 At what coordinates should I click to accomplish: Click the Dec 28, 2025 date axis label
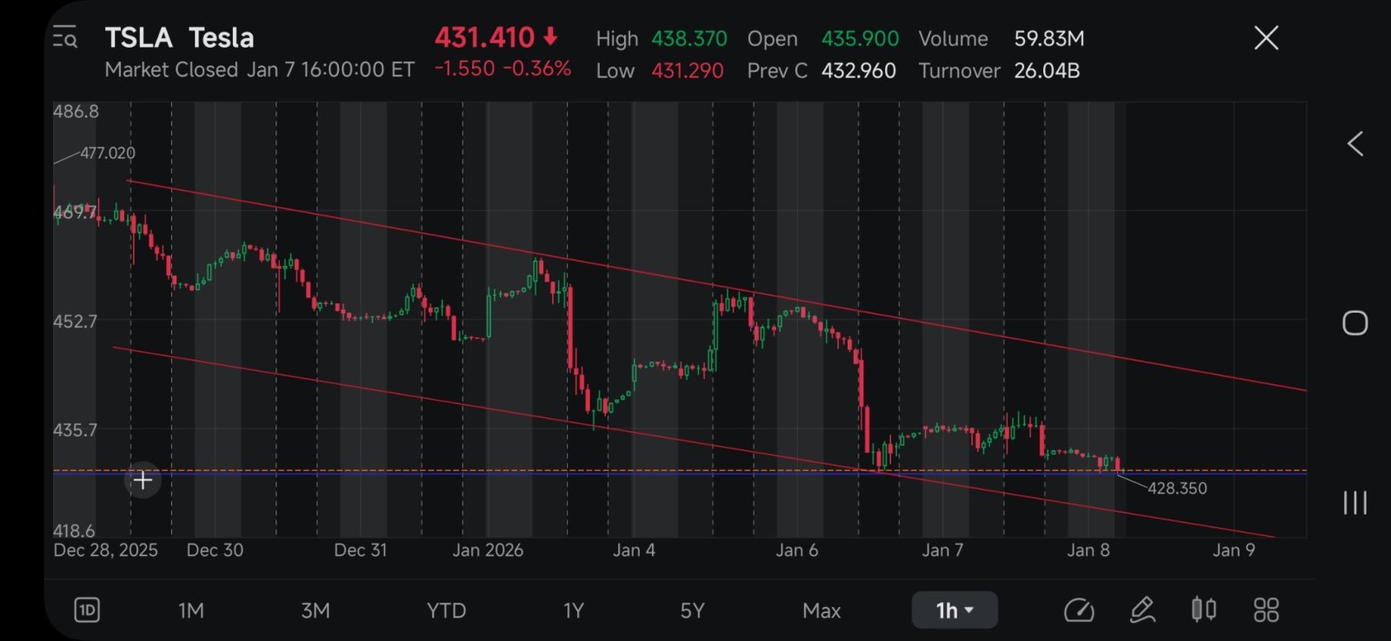[105, 550]
